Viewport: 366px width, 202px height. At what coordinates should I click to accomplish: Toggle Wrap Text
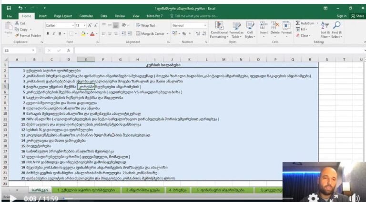click(145, 25)
